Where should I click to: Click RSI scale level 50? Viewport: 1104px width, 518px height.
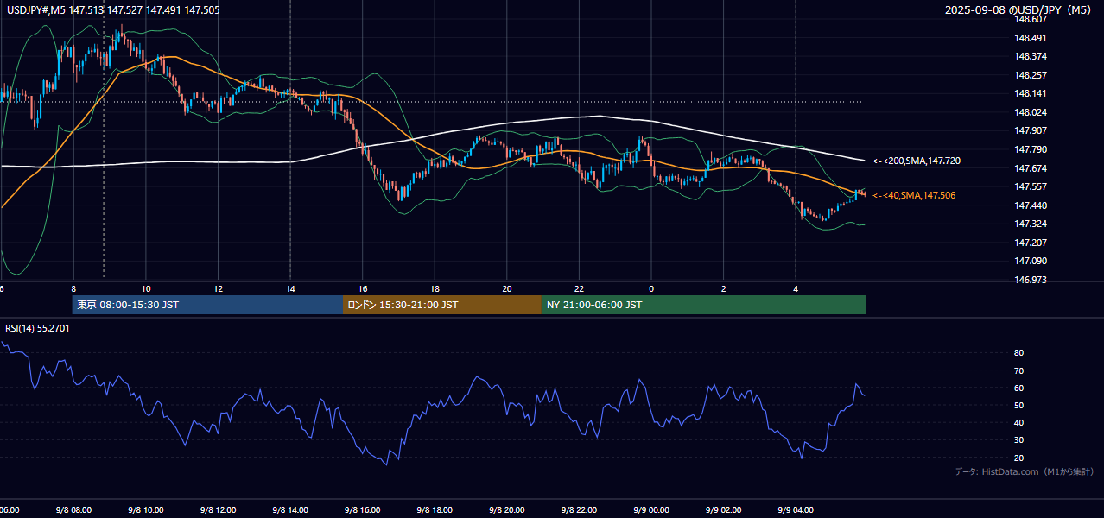point(1019,406)
